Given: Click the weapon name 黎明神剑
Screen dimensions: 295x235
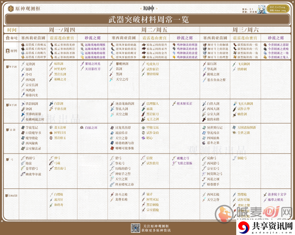Looking at the screenshot, I should 122,64.
